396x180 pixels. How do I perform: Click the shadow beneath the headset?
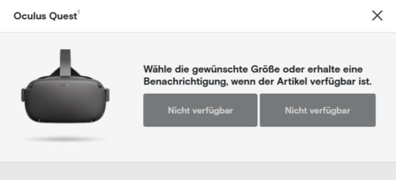pyautogui.click(x=65, y=139)
